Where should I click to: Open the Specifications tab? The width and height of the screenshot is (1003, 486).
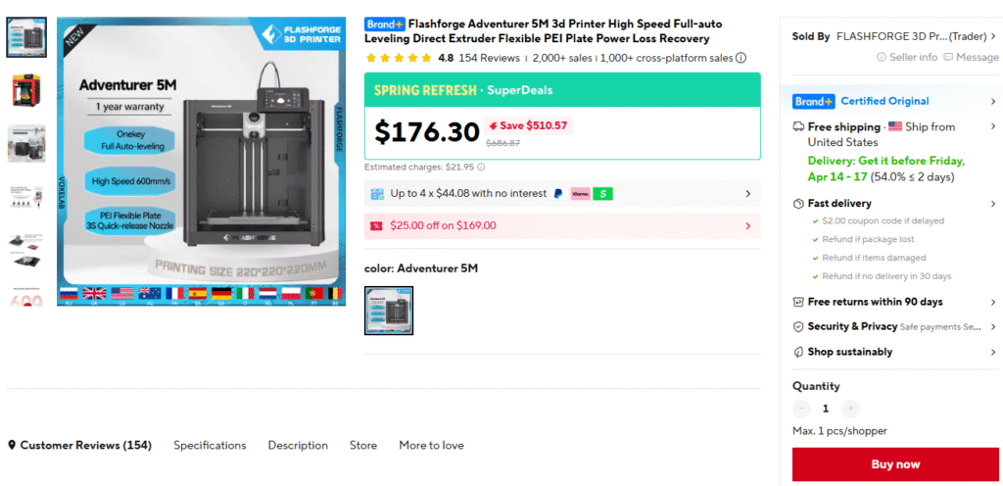210,445
